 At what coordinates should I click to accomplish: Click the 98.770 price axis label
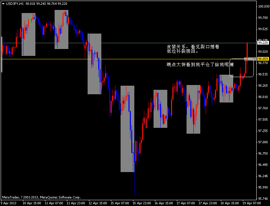click(x=263, y=63)
